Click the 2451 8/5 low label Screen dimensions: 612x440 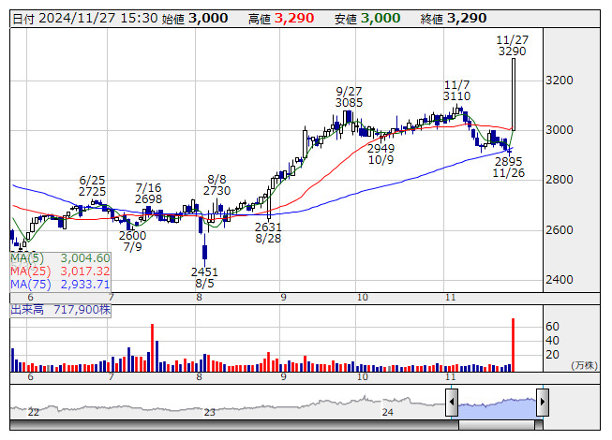[x=204, y=277]
